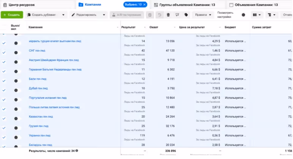
Task: Switch to Группы объявлений tab
Action: [x=184, y=5]
